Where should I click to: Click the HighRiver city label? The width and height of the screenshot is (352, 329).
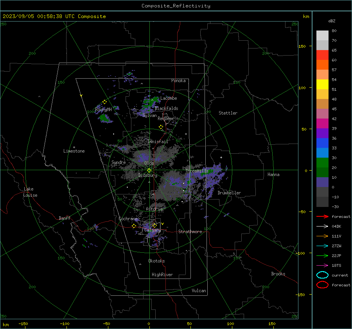(162, 275)
